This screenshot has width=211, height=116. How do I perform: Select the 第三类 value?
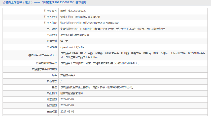(x=64, y=41)
